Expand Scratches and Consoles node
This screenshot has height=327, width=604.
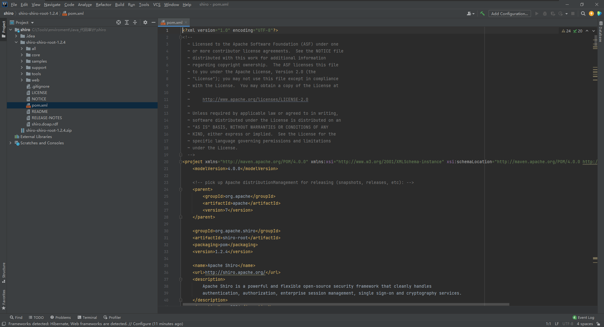coord(10,143)
